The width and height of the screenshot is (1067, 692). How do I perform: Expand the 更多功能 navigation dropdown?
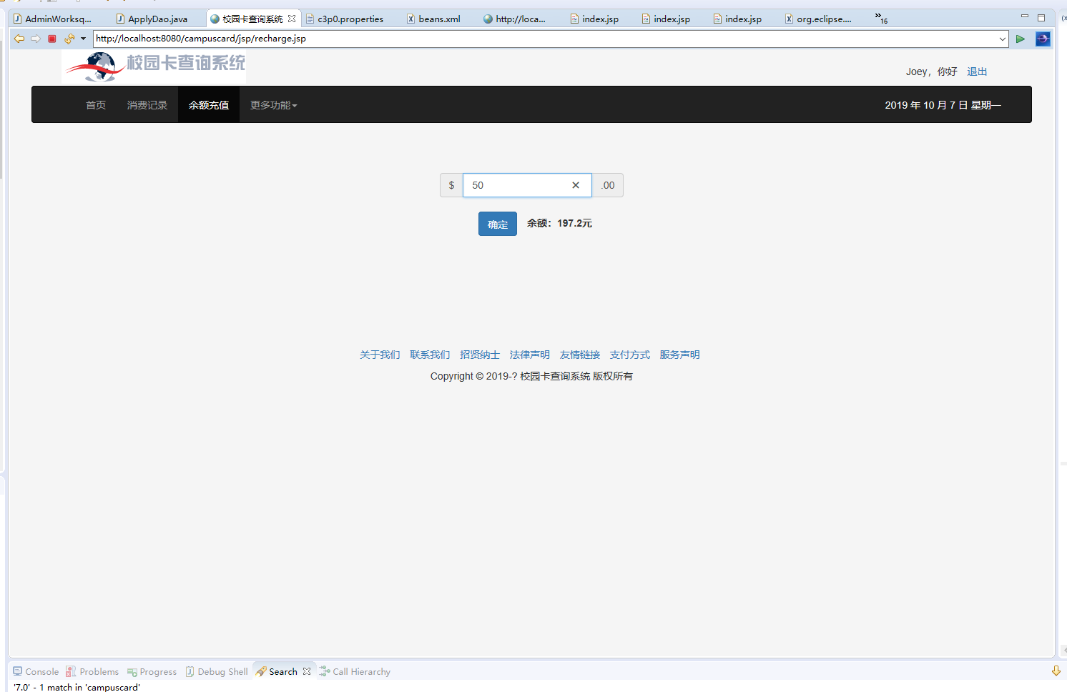coord(272,104)
